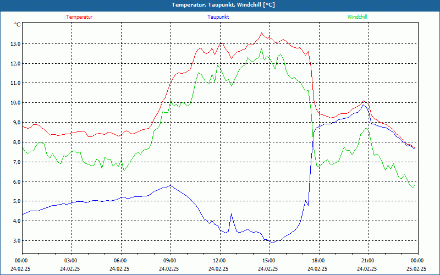440x275 pixels.
Task: Click the "03:00" time label on the x-axis
Action: click(x=71, y=261)
